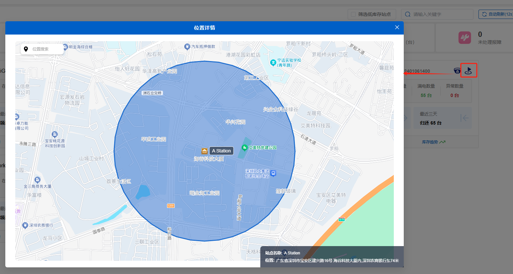The width and height of the screenshot is (513, 274).
Task: Click the 艾美特党建公园 park map icon
Action: point(245,147)
